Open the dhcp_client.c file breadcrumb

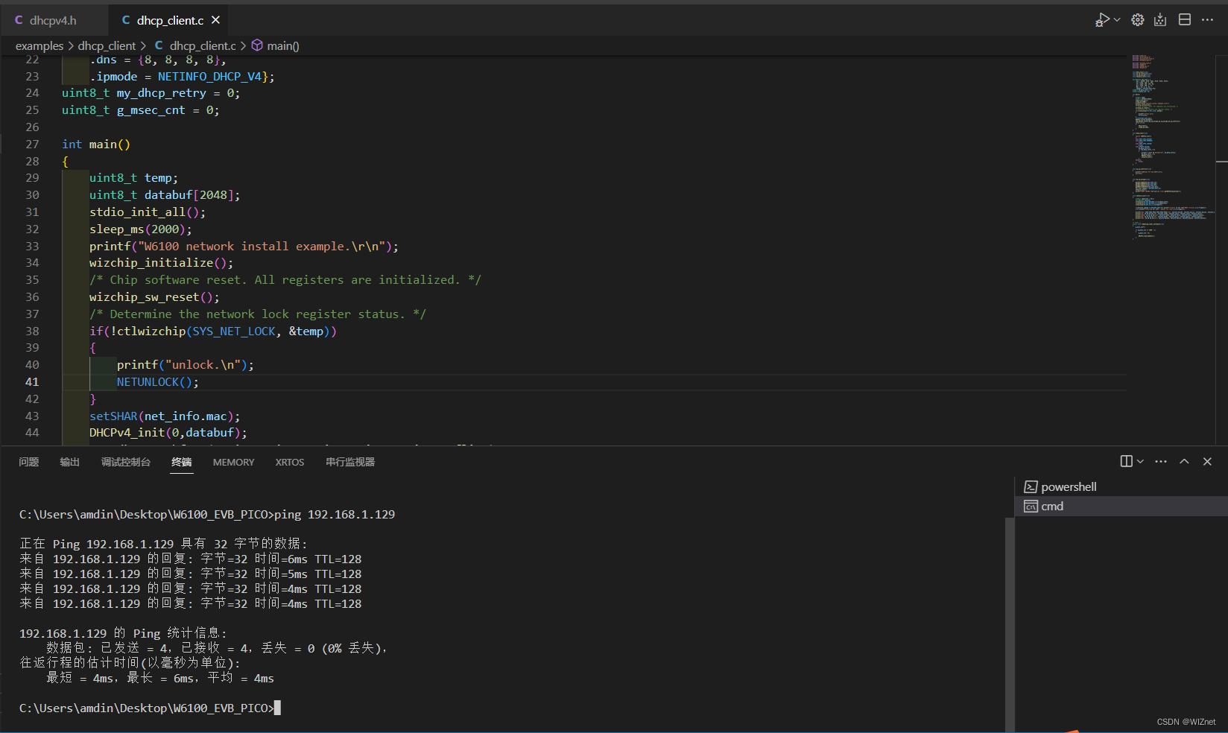203,46
